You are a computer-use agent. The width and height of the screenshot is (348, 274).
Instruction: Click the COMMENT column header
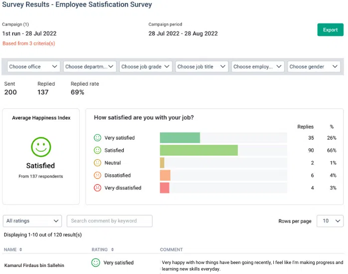point(172,250)
